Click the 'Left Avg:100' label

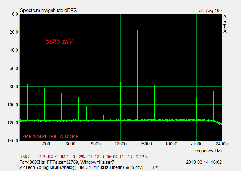[x=209, y=11]
